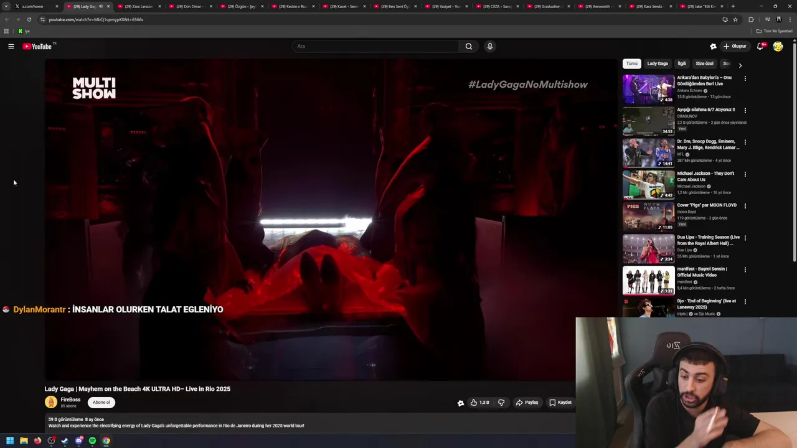Screen dimensions: 797x448
Task: Click icon left of the like button
Action: click(461, 403)
